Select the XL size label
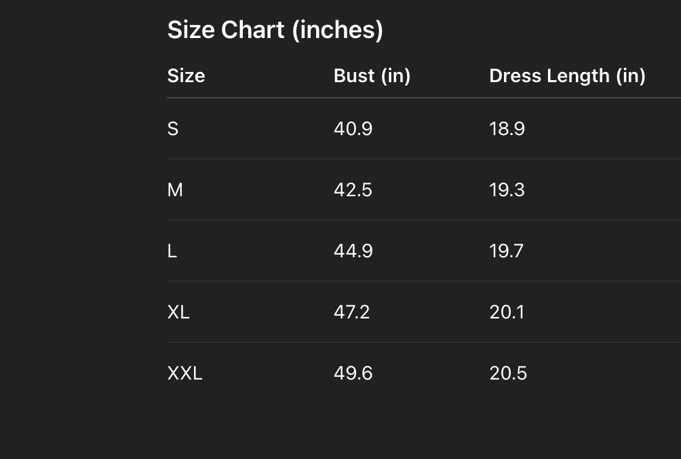681x459 pixels. tap(178, 312)
